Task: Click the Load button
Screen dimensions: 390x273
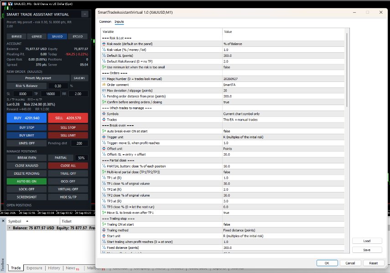Action: [x=367, y=241]
